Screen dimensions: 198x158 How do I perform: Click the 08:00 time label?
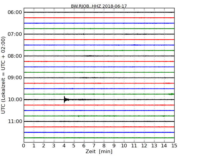click(x=15, y=56)
